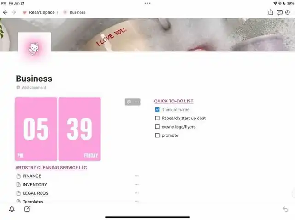This screenshot has height=220, width=295.
Task: Create new page with compose icon
Action: point(27,209)
